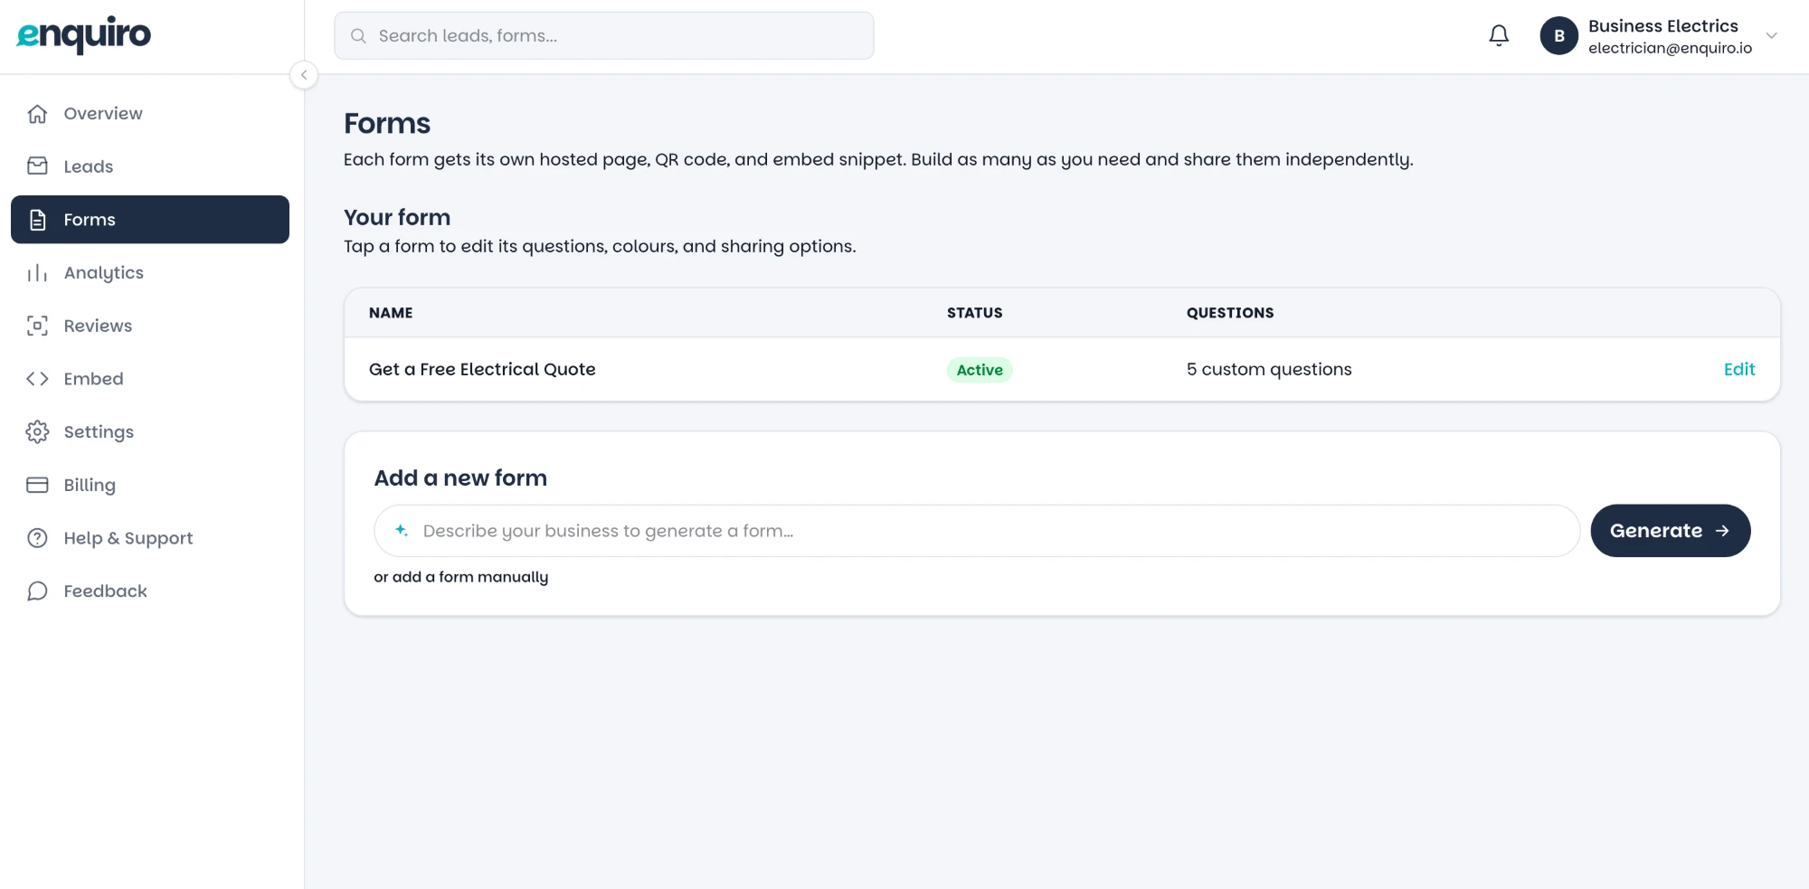Expand the Business Electrics account dropdown

coord(1771,36)
